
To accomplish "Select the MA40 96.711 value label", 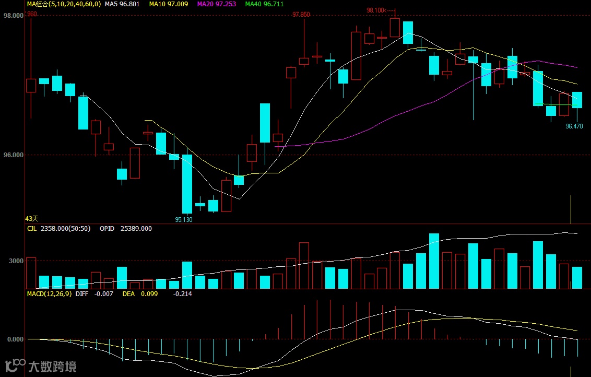I will pyautogui.click(x=264, y=4).
